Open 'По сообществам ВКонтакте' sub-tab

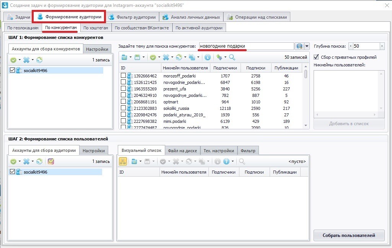click(x=142, y=28)
